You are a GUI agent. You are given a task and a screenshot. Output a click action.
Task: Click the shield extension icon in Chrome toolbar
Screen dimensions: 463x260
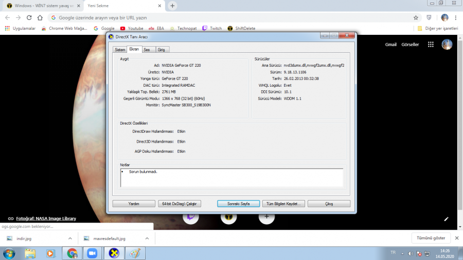coord(429,17)
